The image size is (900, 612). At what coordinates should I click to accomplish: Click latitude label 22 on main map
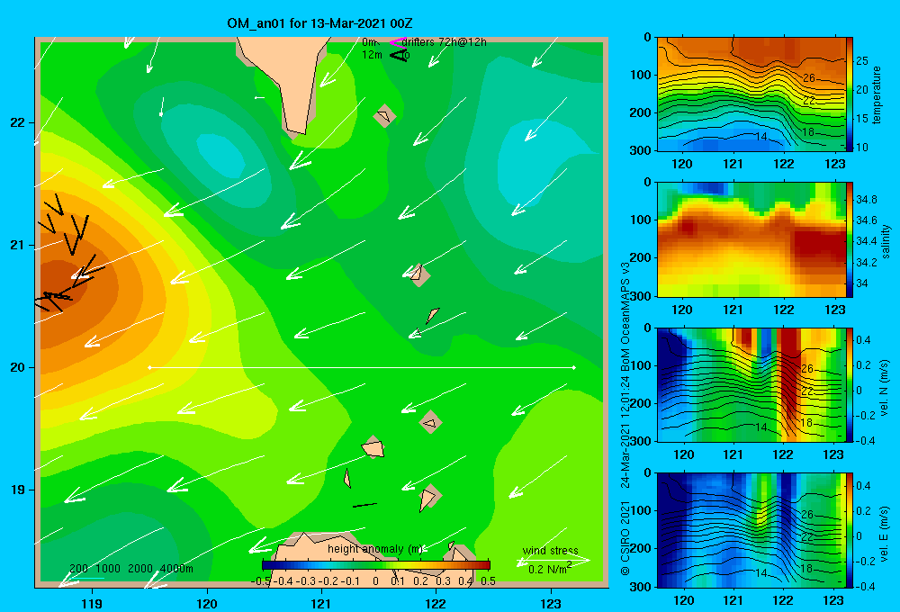(x=17, y=123)
